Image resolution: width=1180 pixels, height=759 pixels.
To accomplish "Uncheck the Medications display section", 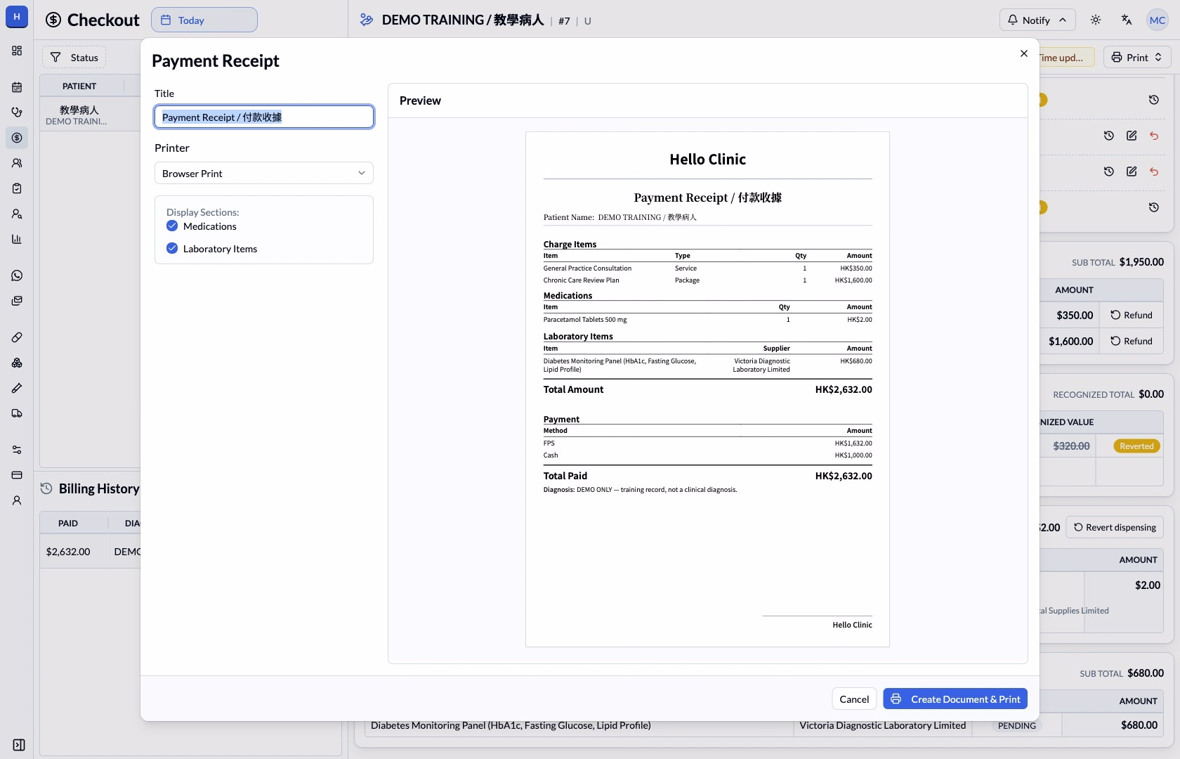I will pyautogui.click(x=172, y=226).
